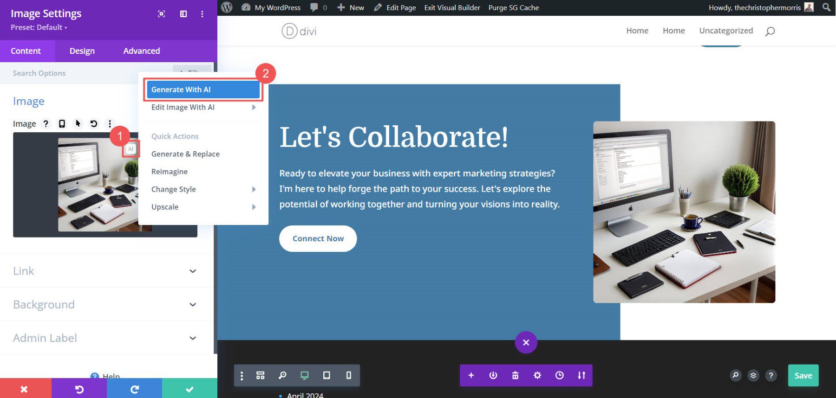The width and height of the screenshot is (836, 398).
Task: Close the purple page toolbar with X circle
Action: tap(526, 342)
